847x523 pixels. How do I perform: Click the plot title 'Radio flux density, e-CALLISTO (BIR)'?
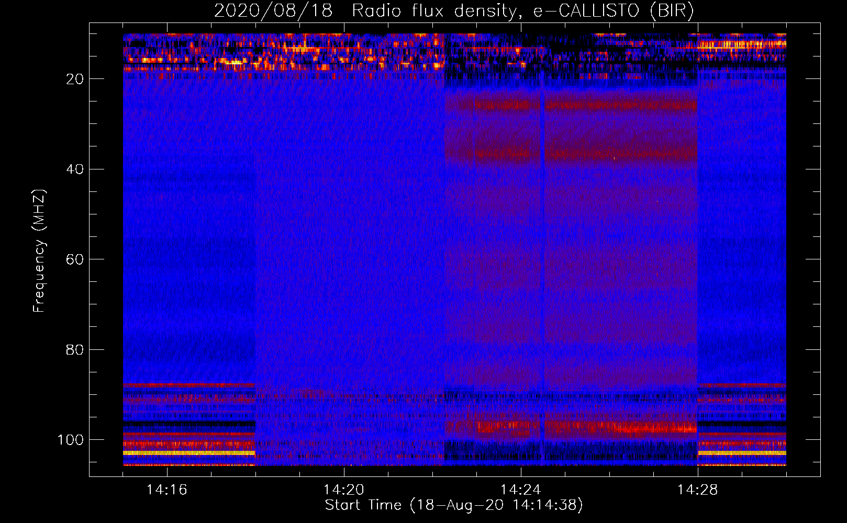pos(523,11)
